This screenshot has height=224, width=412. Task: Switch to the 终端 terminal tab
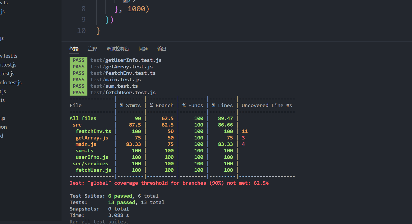(x=74, y=49)
